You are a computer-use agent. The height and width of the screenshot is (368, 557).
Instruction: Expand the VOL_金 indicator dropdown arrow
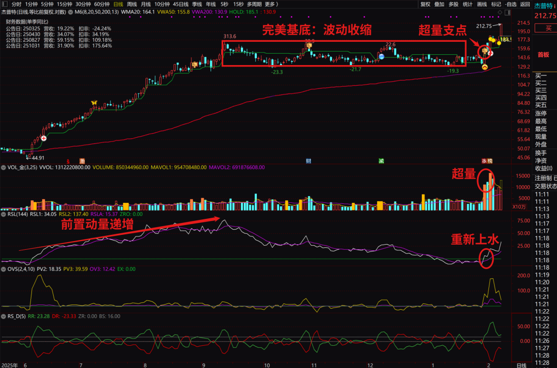pyautogui.click(x=4, y=167)
